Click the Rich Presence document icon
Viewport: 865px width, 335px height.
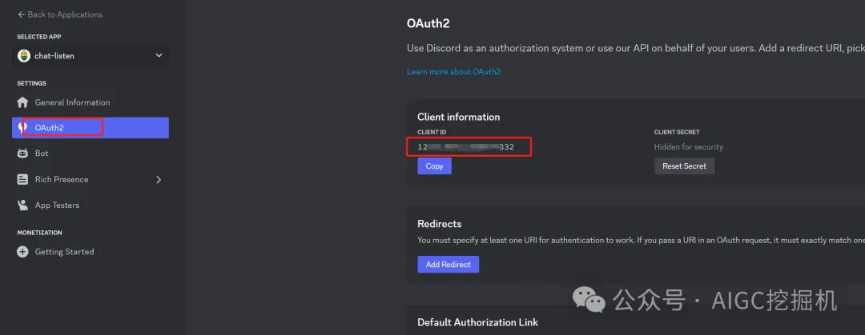click(22, 179)
